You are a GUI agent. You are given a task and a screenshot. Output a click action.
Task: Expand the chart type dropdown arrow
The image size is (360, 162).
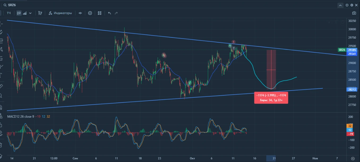(30, 13)
